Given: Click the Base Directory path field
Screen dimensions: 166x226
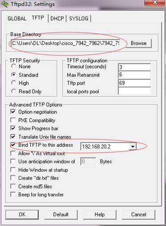Looking at the screenshot, I should [66, 43].
